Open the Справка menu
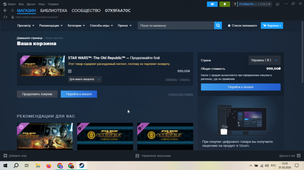This screenshot has width=304, height=170. tap(53, 4)
